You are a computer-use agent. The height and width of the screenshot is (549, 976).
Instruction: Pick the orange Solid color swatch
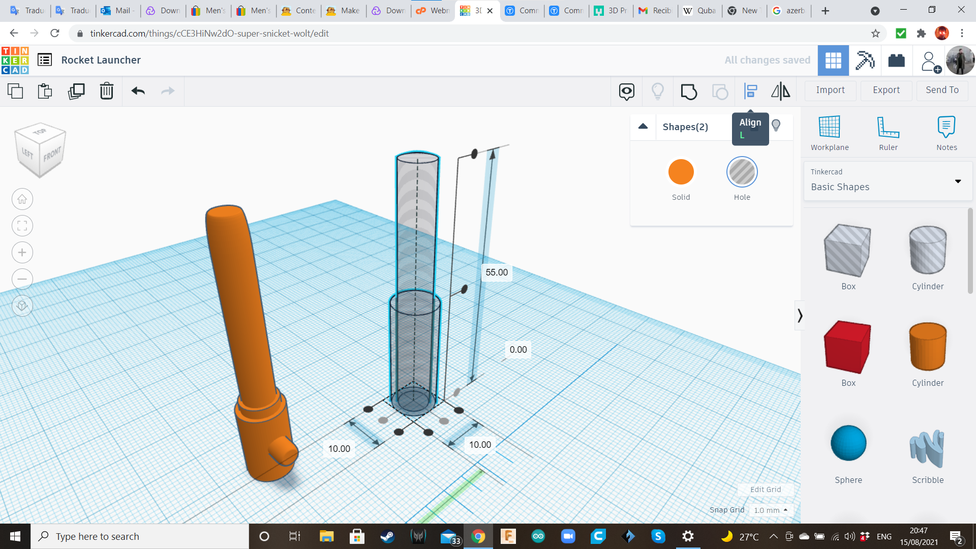681,172
